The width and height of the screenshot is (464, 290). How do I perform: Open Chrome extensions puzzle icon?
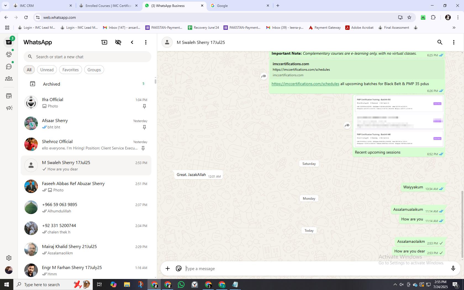pyautogui.click(x=433, y=17)
